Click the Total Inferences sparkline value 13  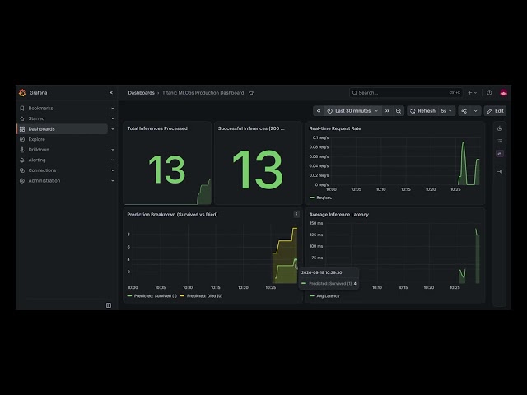point(166,170)
